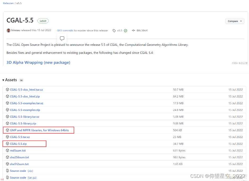Go to Releases breadcrumb link
The image size is (249, 181).
pos(8,3)
